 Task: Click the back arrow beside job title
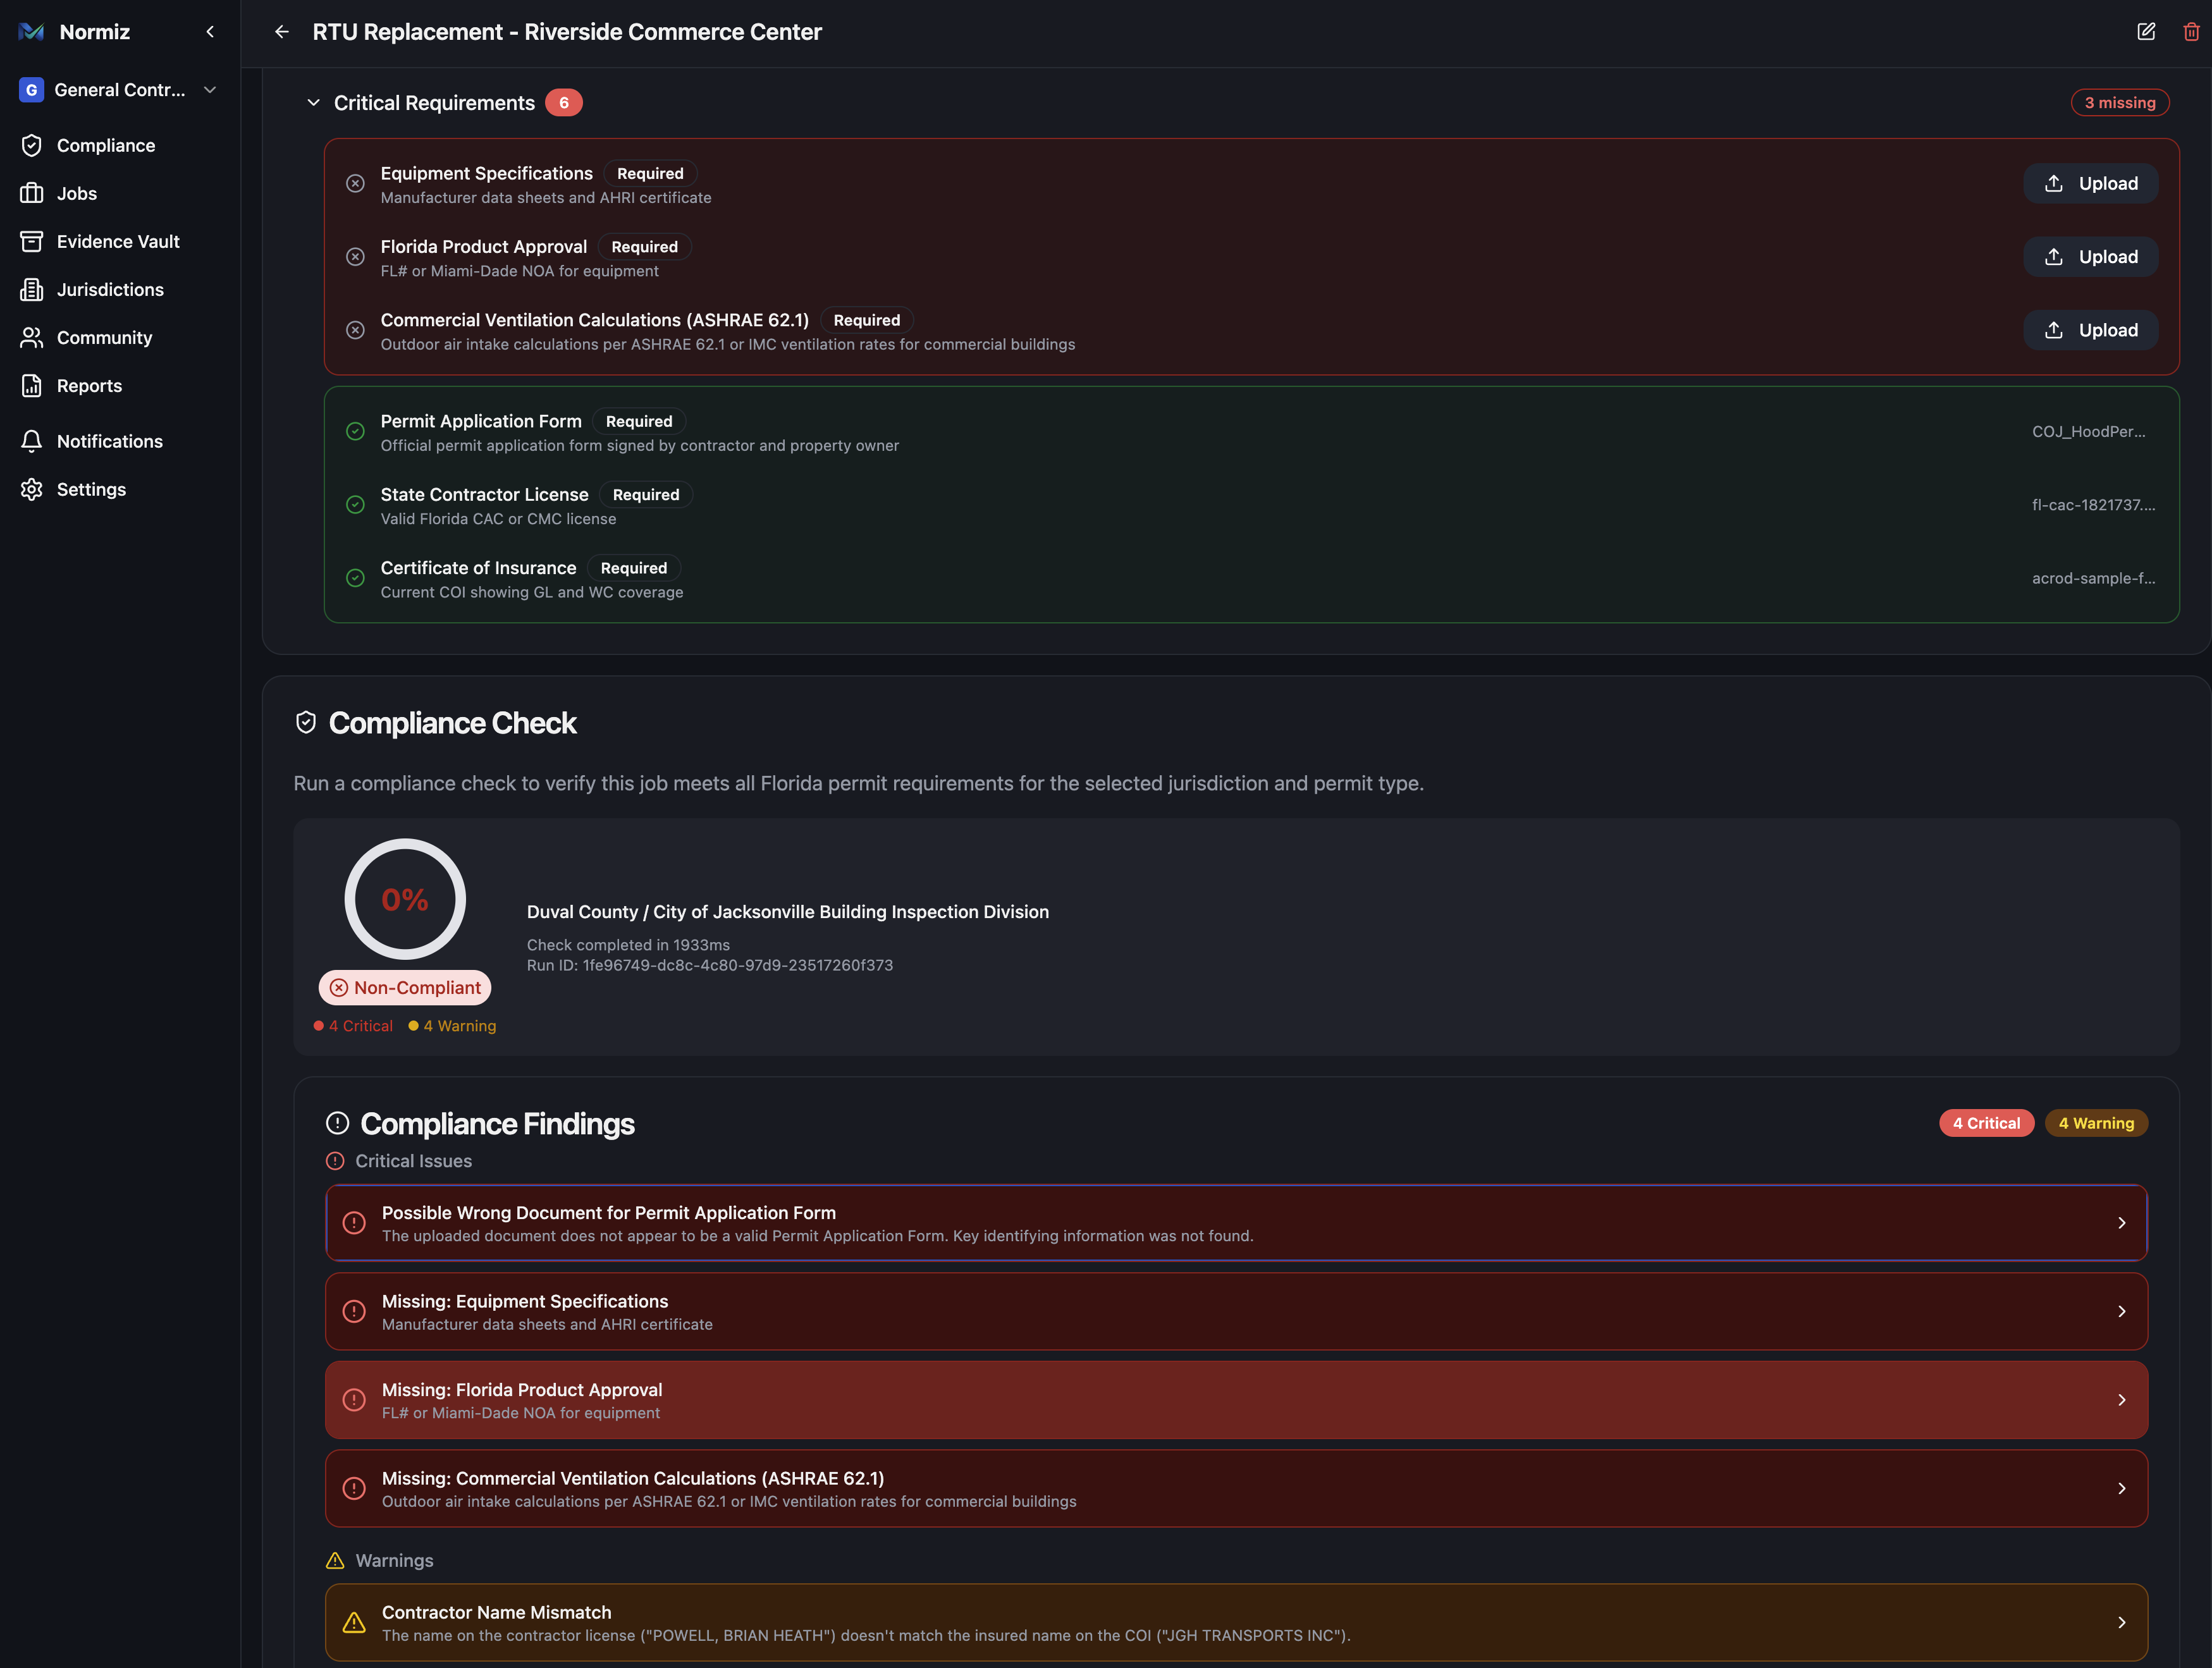click(x=282, y=32)
